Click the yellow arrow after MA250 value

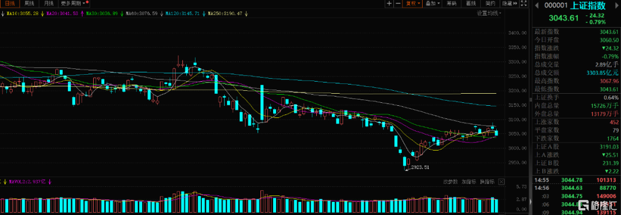click(x=246, y=13)
